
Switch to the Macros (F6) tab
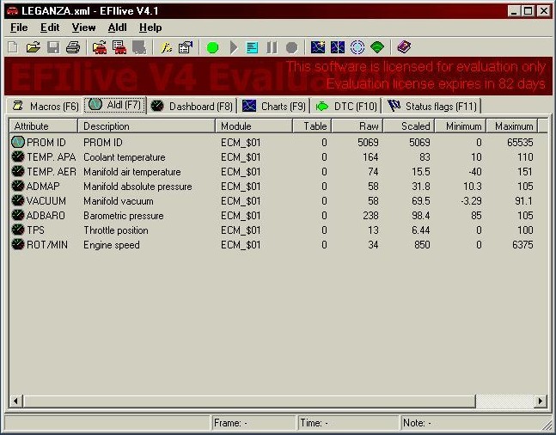pos(45,106)
